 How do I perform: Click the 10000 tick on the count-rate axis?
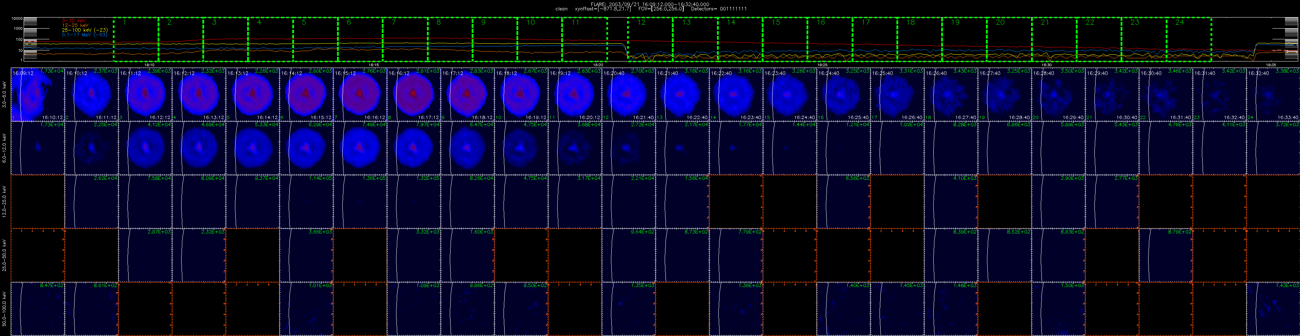click(17, 19)
